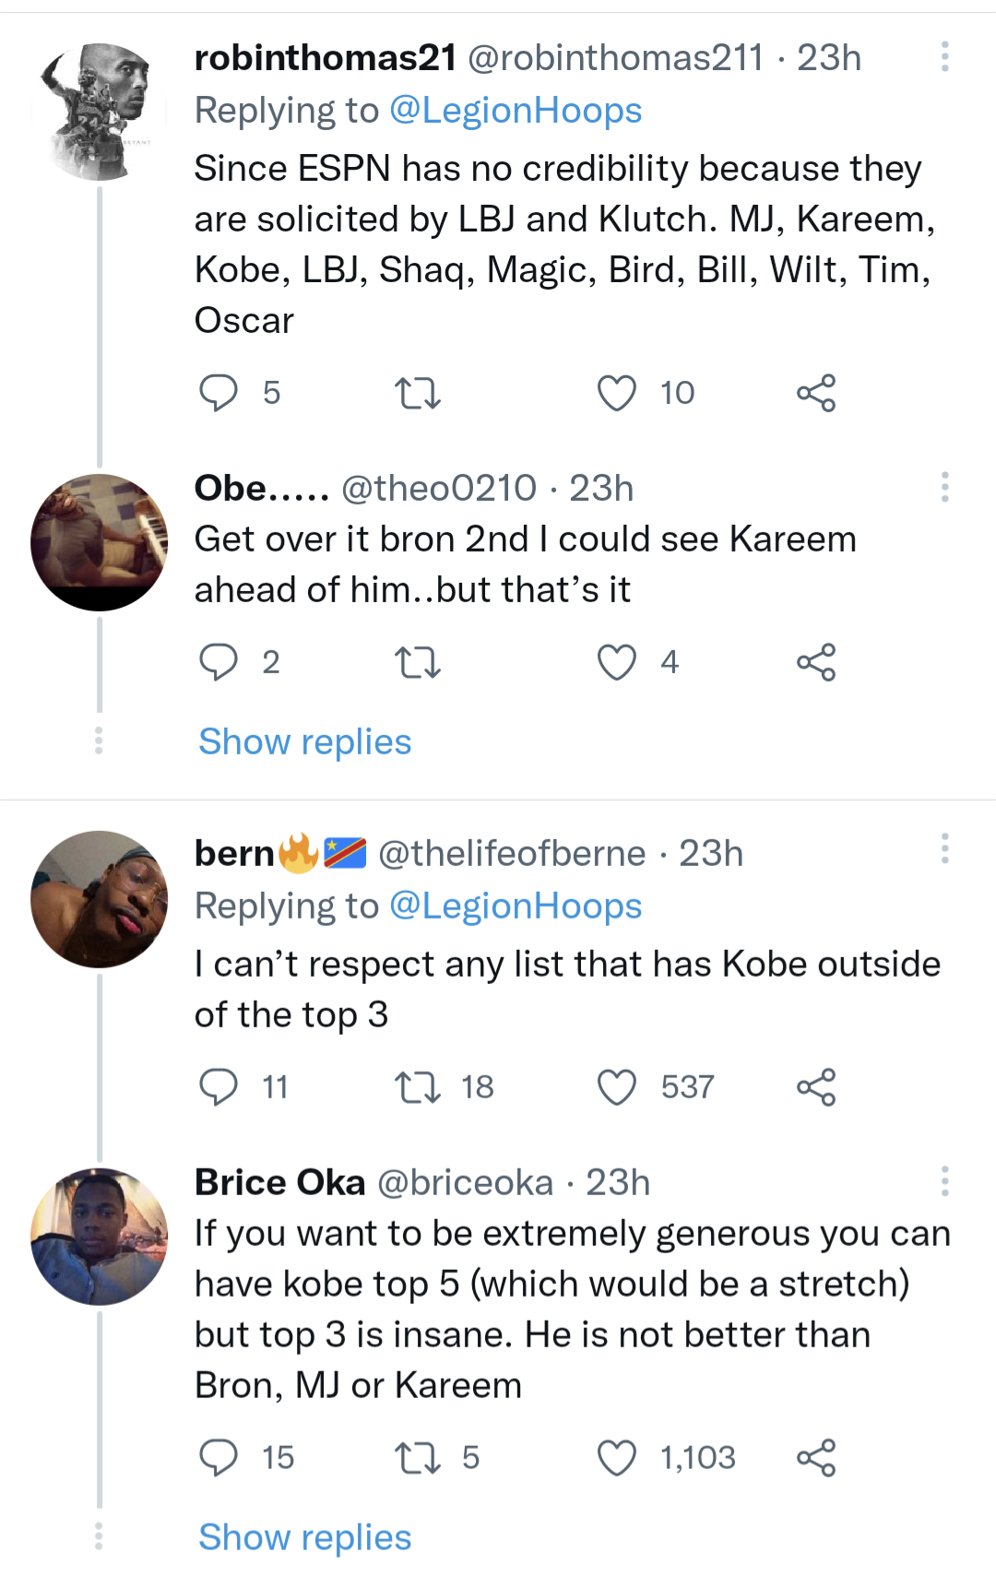
Task: Share bern's tweet about Kobe top 3
Action: pos(819,1086)
